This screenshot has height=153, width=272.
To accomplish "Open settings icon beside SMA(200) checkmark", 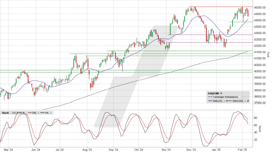I will tap(248, 101).
